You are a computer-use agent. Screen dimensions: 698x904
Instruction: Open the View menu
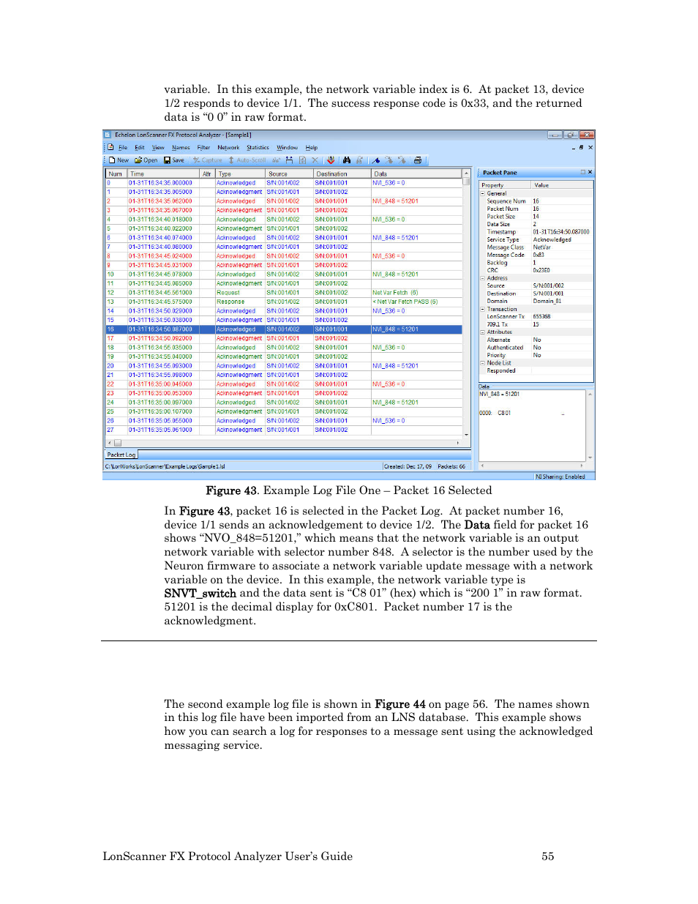[158, 148]
